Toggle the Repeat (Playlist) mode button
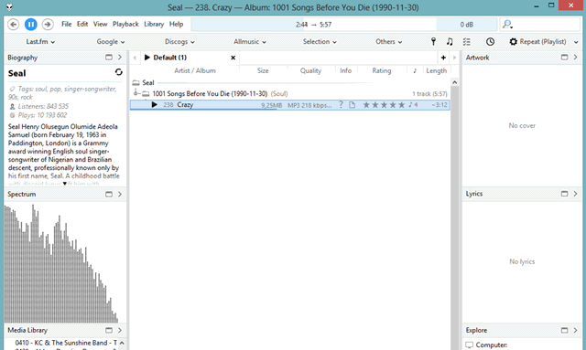 (537, 41)
